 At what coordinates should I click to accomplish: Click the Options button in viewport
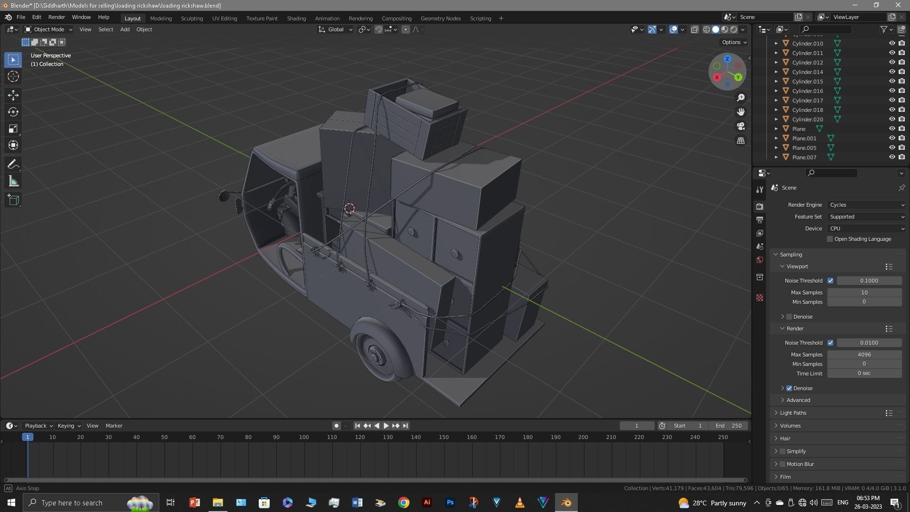[x=734, y=42]
